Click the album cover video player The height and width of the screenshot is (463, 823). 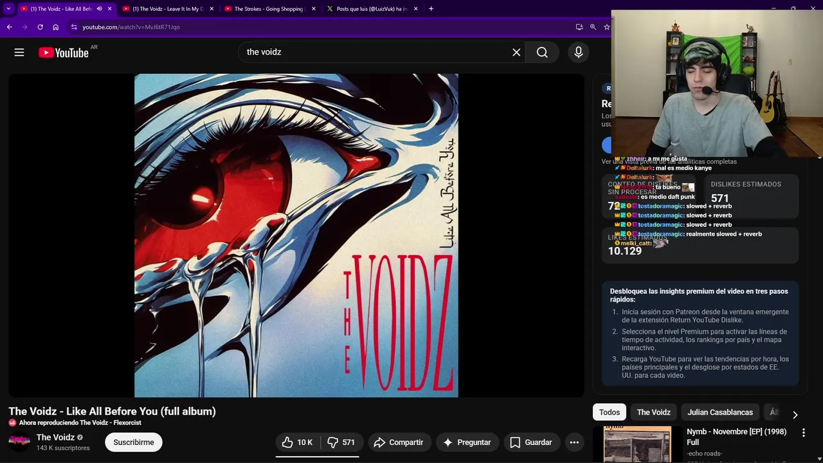(296, 235)
